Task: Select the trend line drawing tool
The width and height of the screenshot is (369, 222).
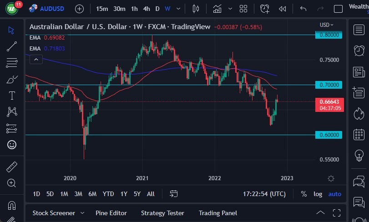Action: tap(12, 46)
